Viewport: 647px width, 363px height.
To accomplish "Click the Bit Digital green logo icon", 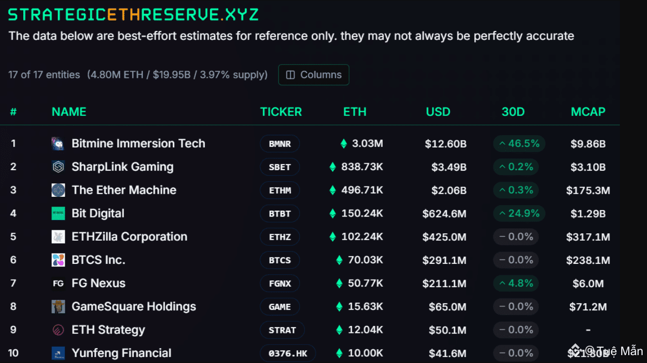I will coord(58,214).
